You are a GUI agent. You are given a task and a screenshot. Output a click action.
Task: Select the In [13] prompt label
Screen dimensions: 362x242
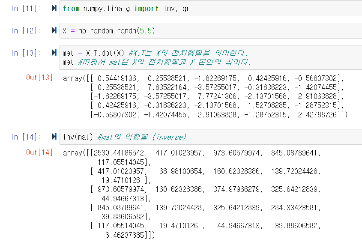coord(26,53)
